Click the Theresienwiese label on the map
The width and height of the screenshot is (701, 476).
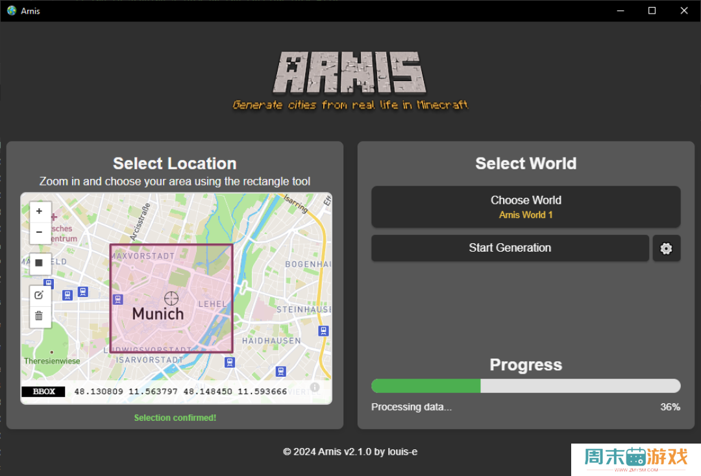point(52,361)
